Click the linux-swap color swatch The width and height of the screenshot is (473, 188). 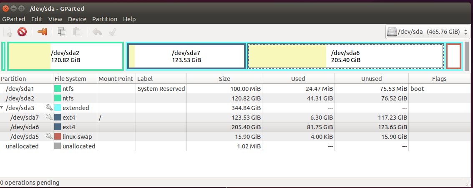point(57,137)
